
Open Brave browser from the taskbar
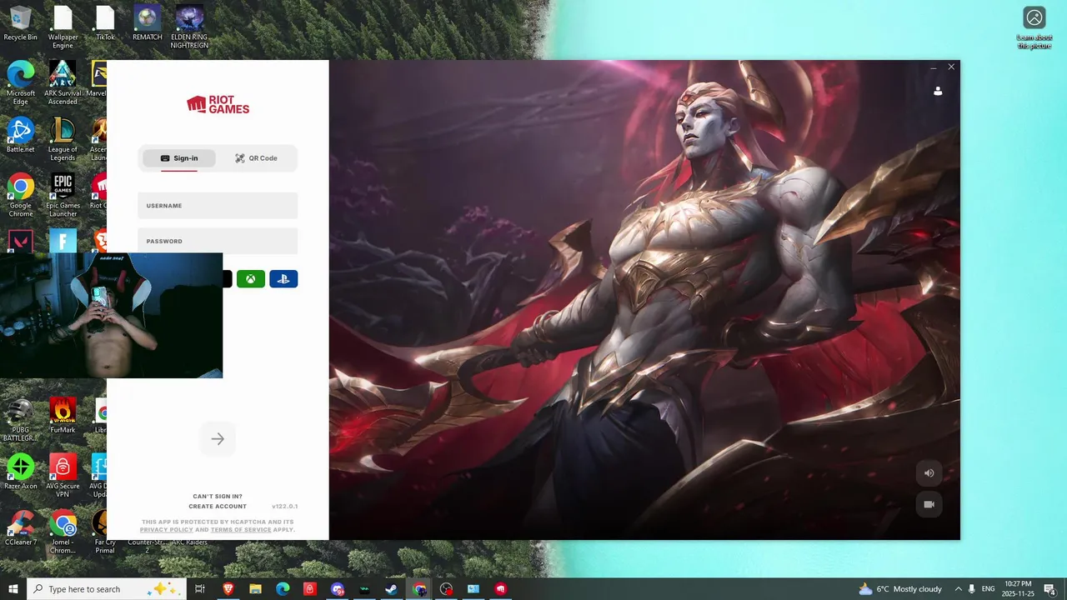228,589
